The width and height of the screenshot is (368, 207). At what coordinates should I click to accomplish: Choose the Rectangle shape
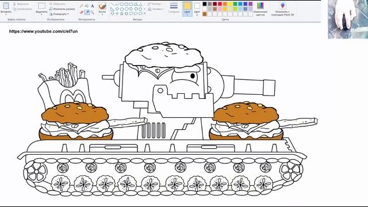[x=126, y=4]
